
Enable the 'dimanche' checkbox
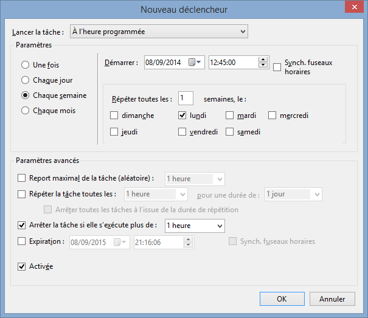click(114, 116)
